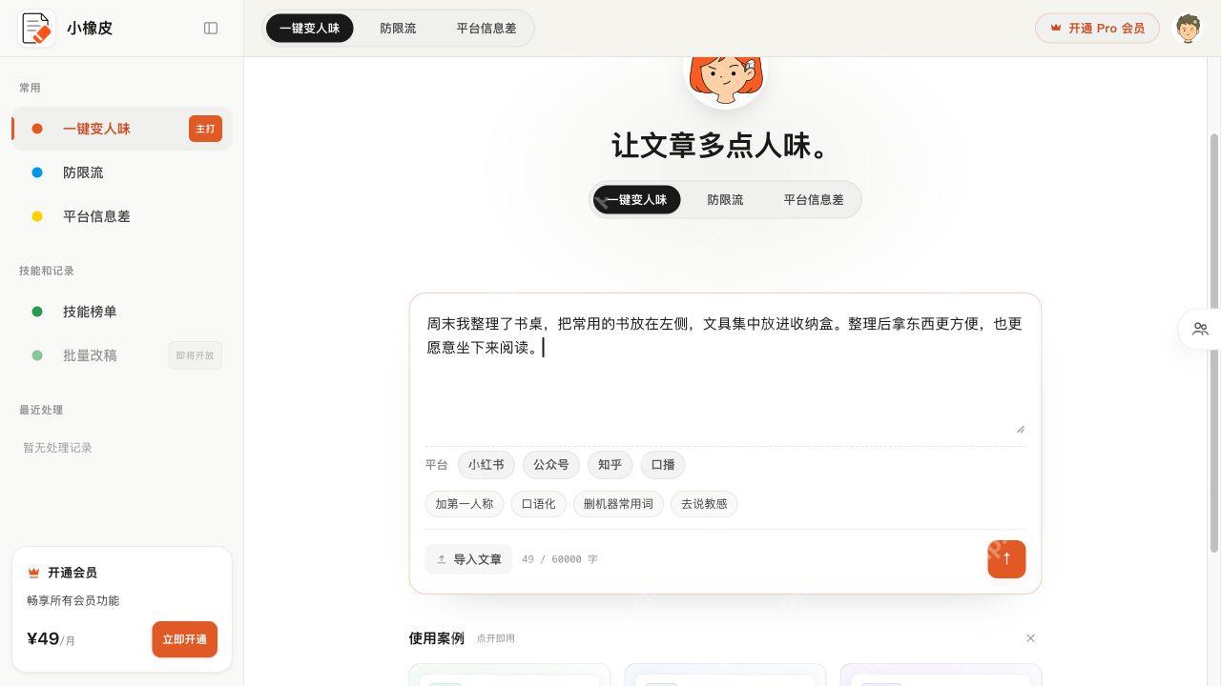Click the page vertical scrollbar thumb
This screenshot has height=686, width=1221.
coord(1214,343)
